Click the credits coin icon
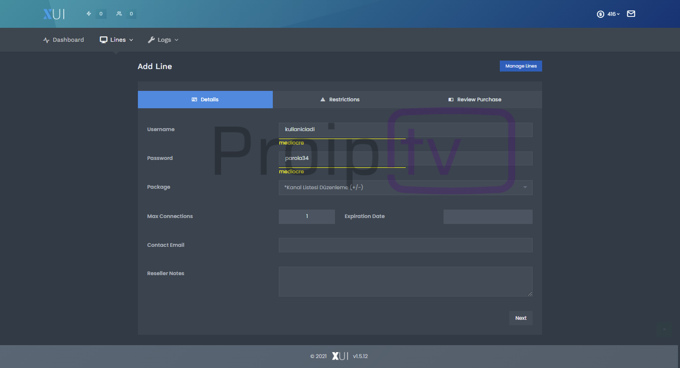This screenshot has height=368, width=680. (x=600, y=14)
